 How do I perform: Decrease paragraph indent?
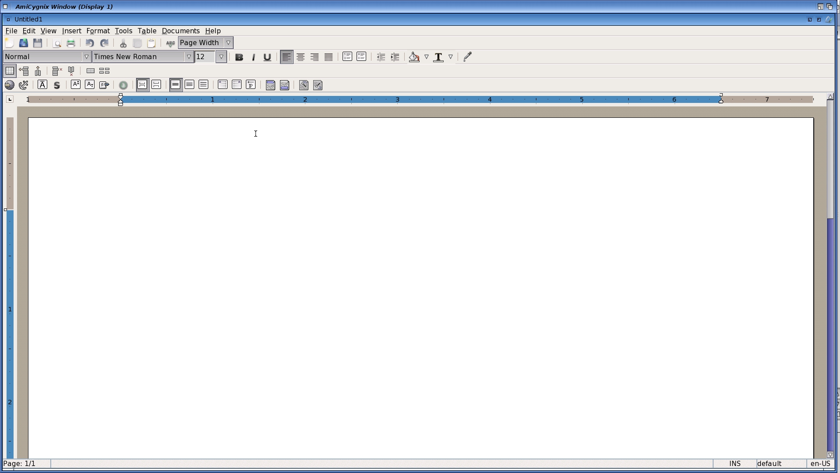click(x=381, y=57)
